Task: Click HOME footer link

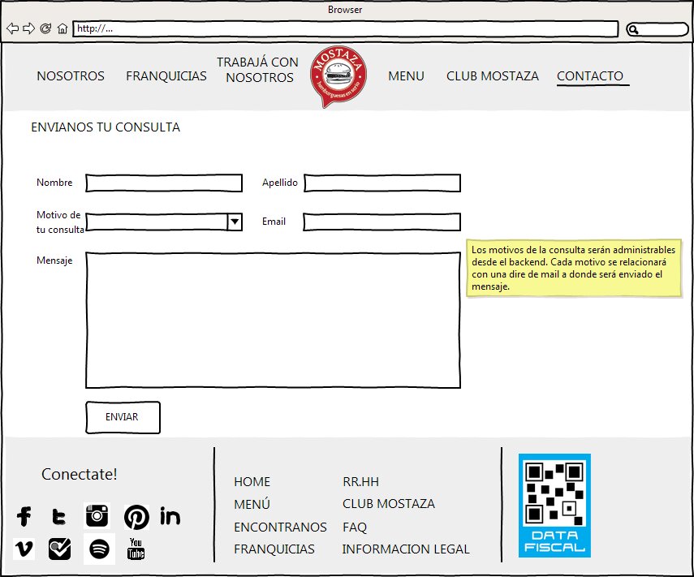Action: coord(252,481)
